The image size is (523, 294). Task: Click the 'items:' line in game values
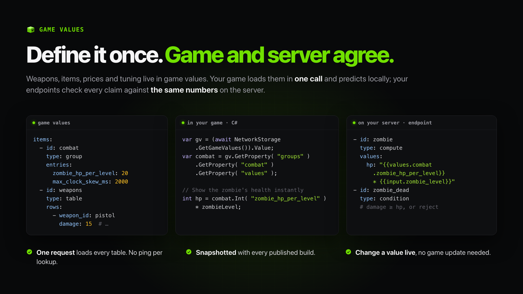(x=43, y=139)
